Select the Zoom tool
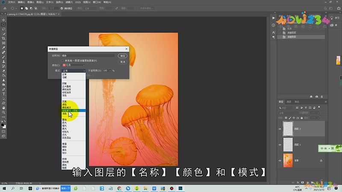This screenshot has width=342, height=192. (3, 112)
